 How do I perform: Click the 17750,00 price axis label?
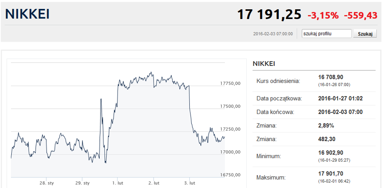pos(230,83)
